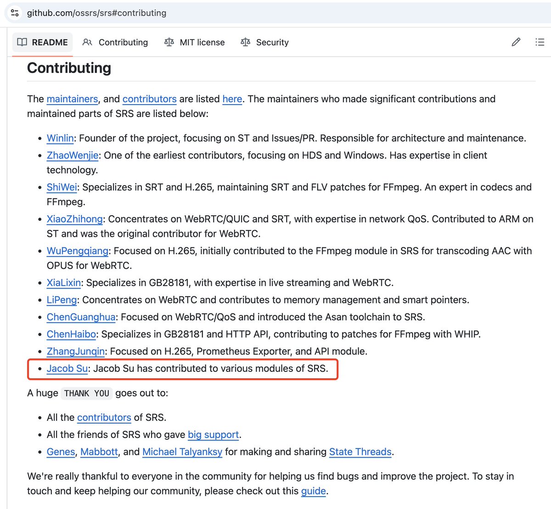Open the Mabbott link
551x509 pixels.
click(99, 452)
